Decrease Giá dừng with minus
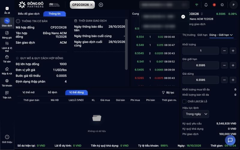This screenshot has height=150, width=240. click(224, 80)
